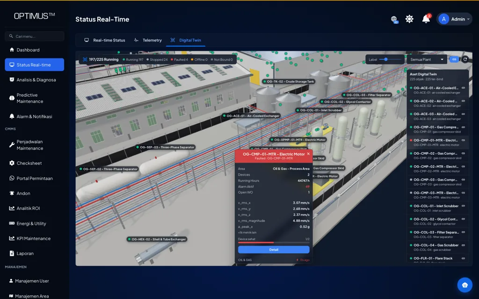Select OG-SEP-03 Three-Phase Separator label
The height and width of the screenshot is (299, 479).
tap(165, 147)
